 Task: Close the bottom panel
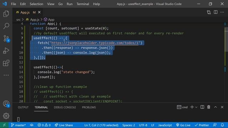(x=222, y=107)
